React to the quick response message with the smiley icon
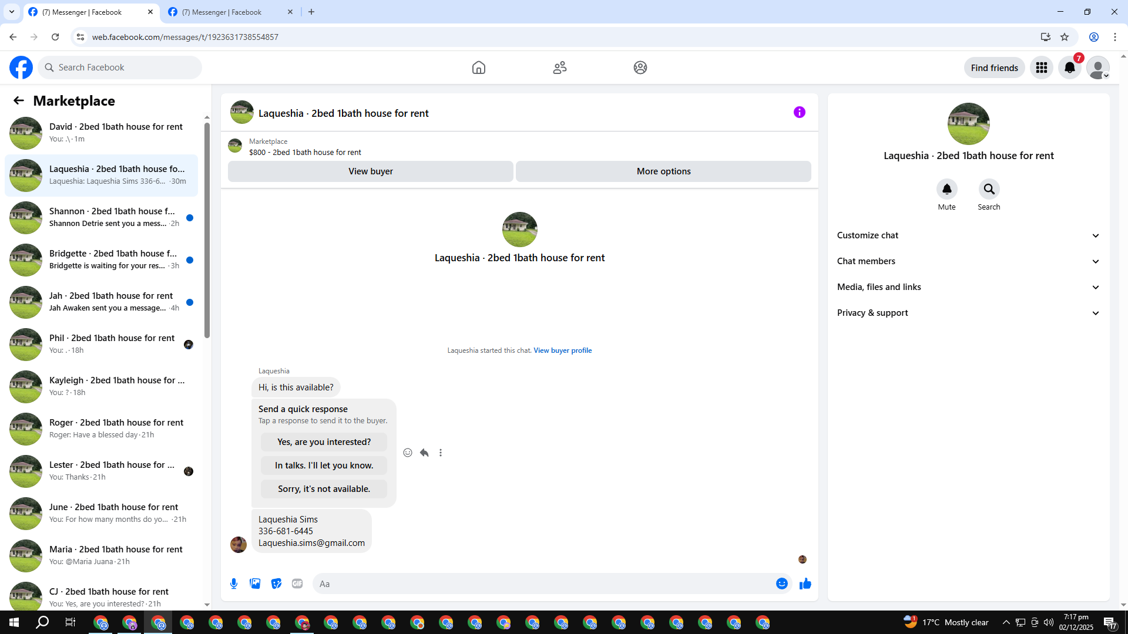Viewport: 1128px width, 634px height. [408, 453]
